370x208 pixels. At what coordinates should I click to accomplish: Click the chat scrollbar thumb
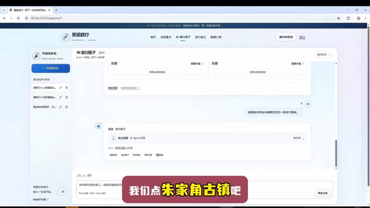336,153
